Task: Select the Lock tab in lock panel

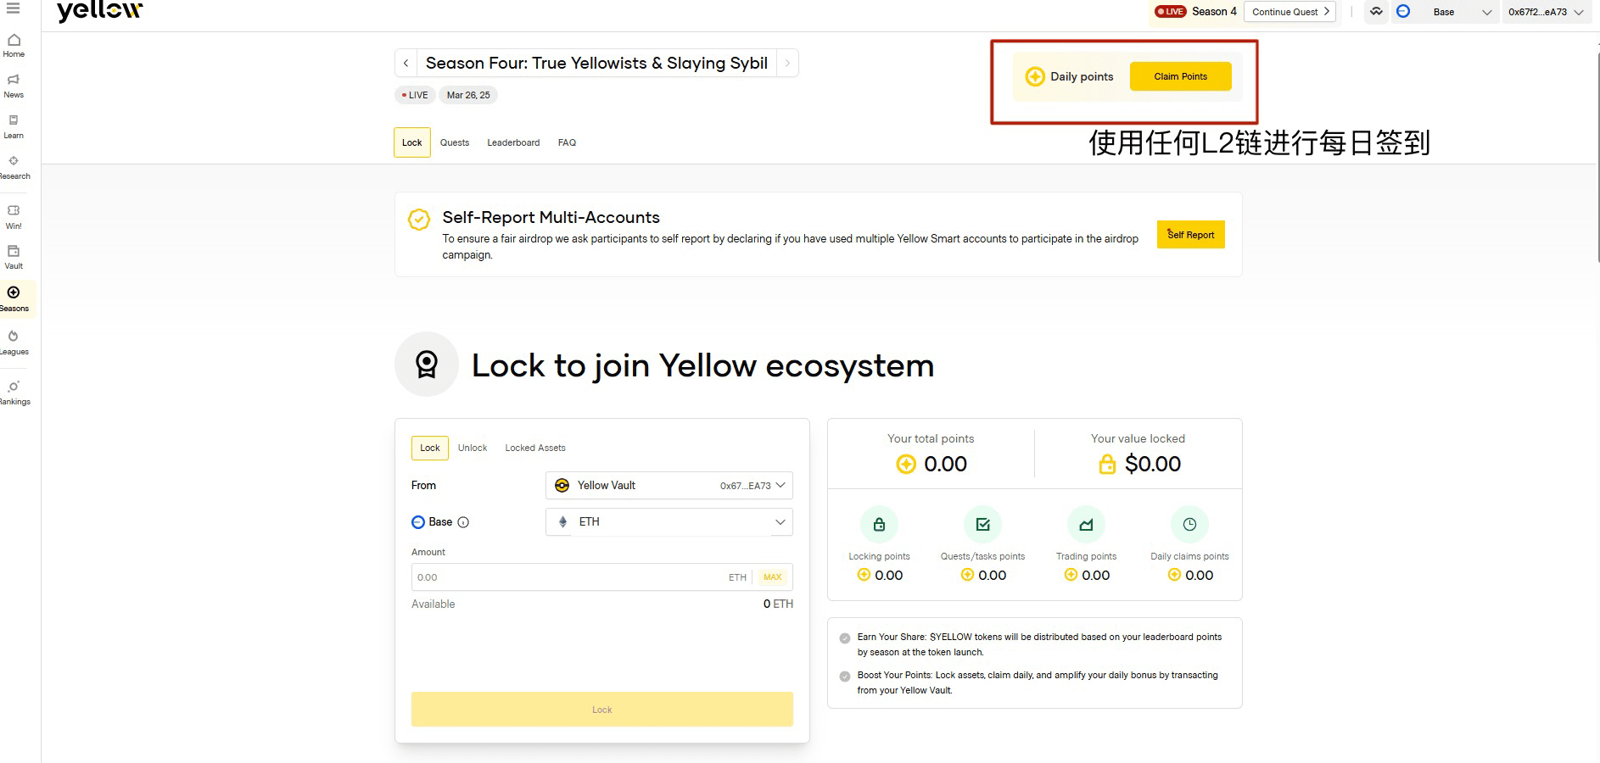Action: click(x=430, y=448)
